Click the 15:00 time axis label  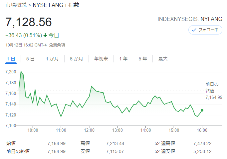[174, 130]
